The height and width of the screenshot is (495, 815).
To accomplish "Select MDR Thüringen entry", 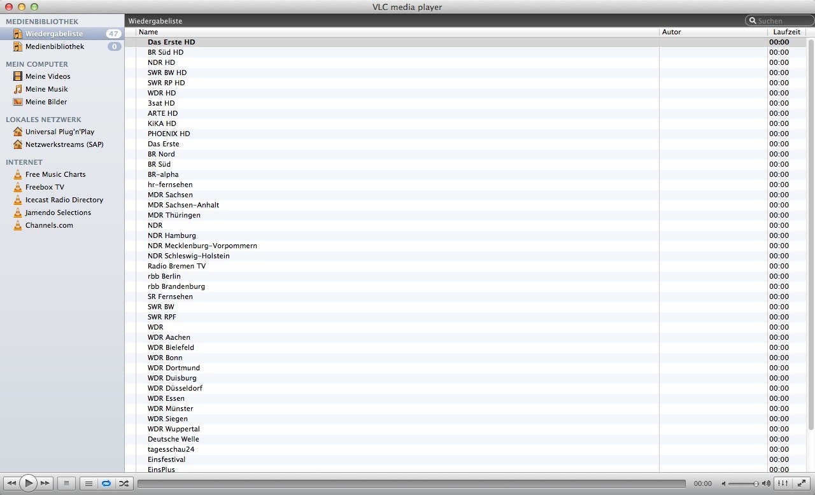I will (x=465, y=215).
